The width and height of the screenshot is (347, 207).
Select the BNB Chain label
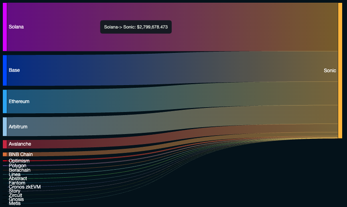[x=21, y=154]
